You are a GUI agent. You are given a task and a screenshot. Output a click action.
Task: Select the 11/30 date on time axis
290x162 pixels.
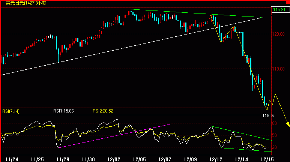pyautogui.click(x=88, y=159)
